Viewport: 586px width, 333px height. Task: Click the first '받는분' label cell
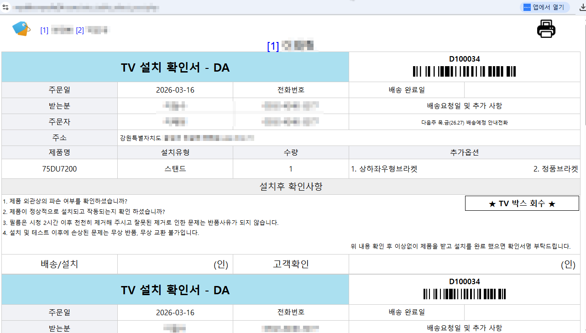(x=59, y=106)
